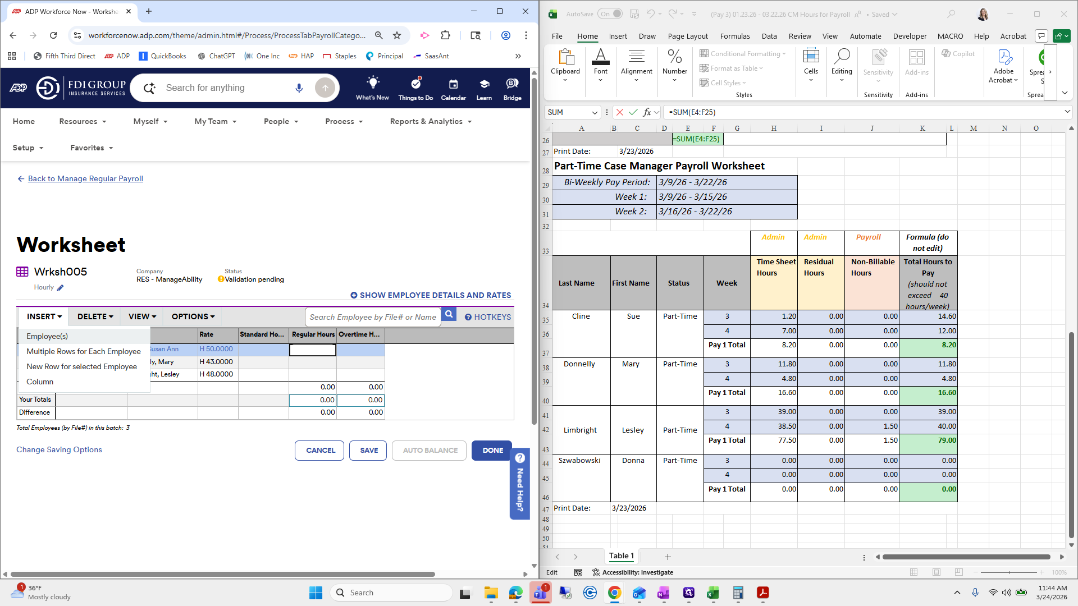The image size is (1078, 606).
Task: Open the worksheet OPTIONS dropdown
Action: 193,316
